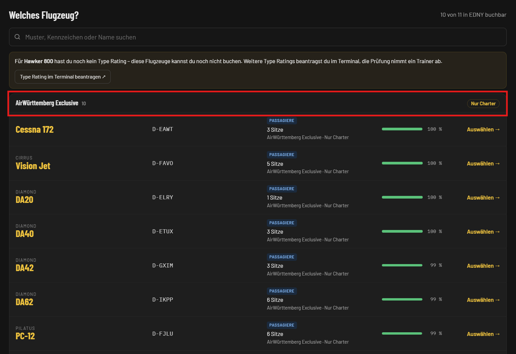516x354 pixels.
Task: Choose Auswählen for the Cessna 172
Action: pyautogui.click(x=483, y=129)
